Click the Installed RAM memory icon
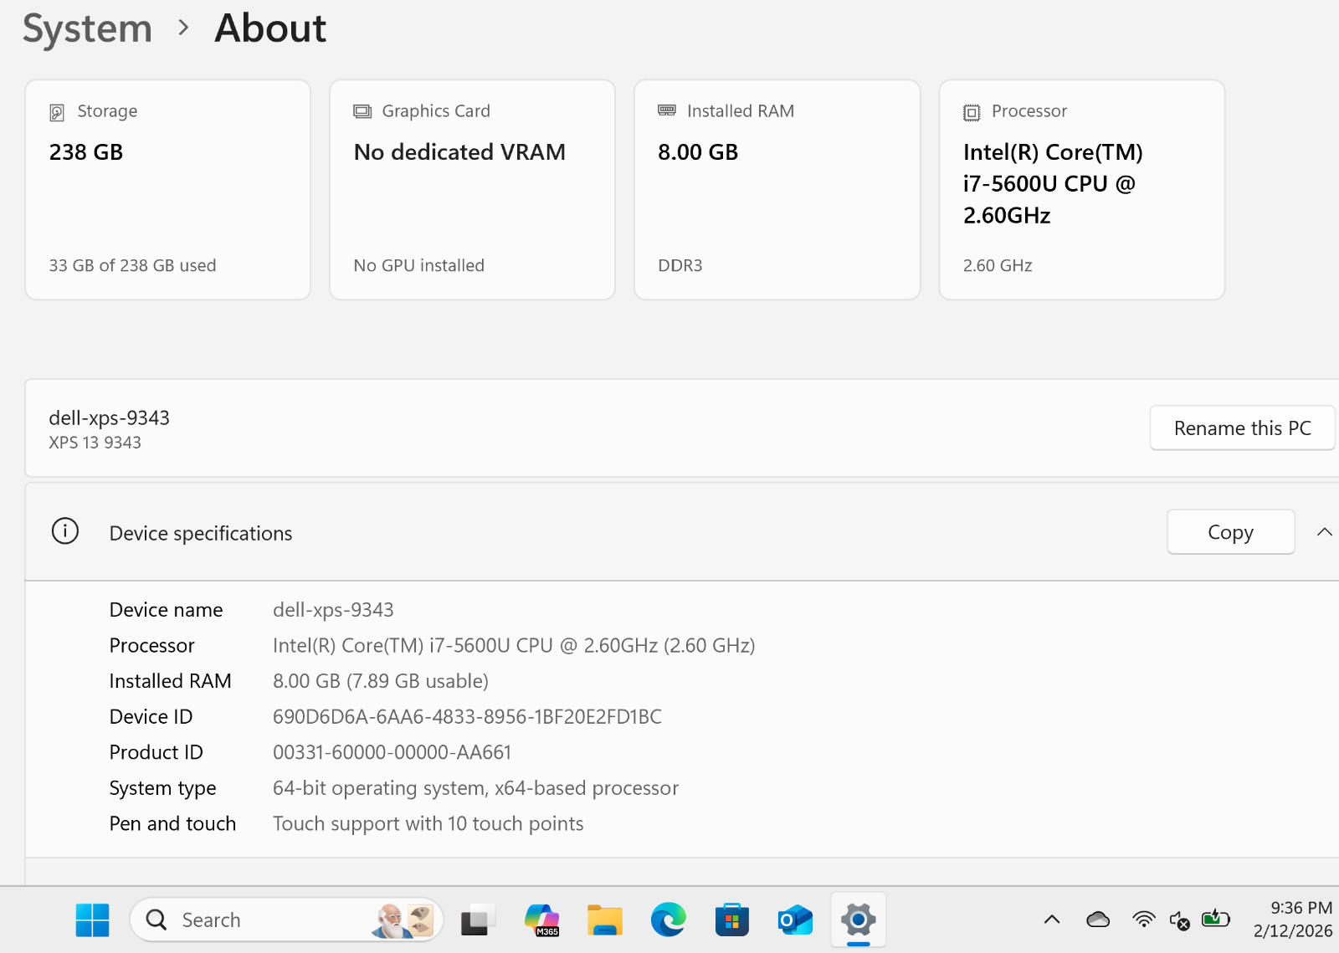This screenshot has height=953, width=1339. pyautogui.click(x=667, y=110)
